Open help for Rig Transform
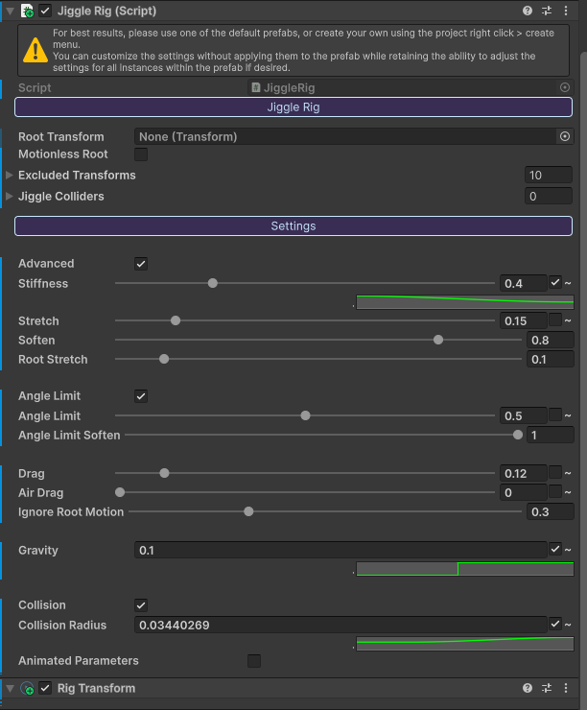This screenshot has height=710, width=587. 528,688
